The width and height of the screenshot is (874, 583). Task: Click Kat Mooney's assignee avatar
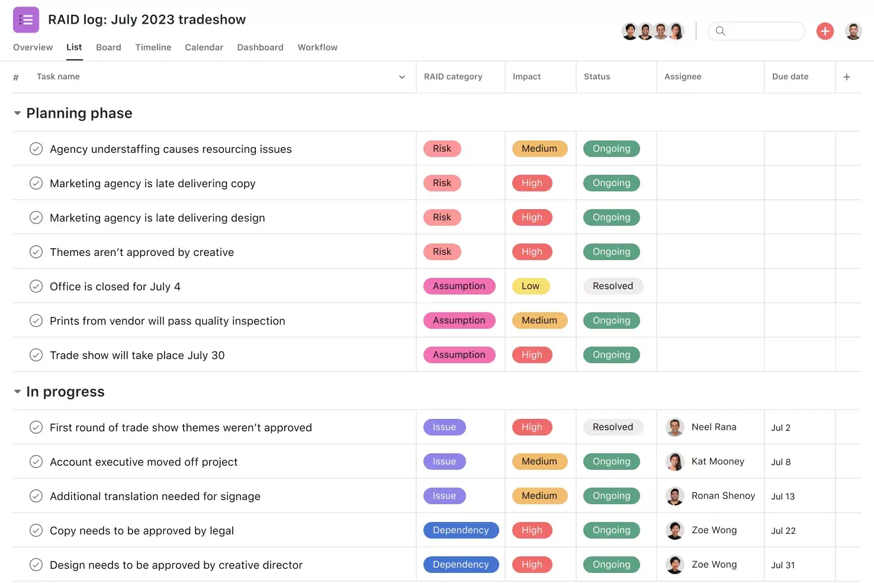point(675,462)
